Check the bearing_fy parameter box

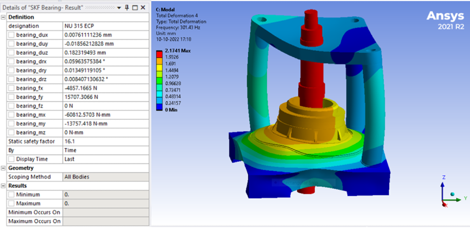11,97
